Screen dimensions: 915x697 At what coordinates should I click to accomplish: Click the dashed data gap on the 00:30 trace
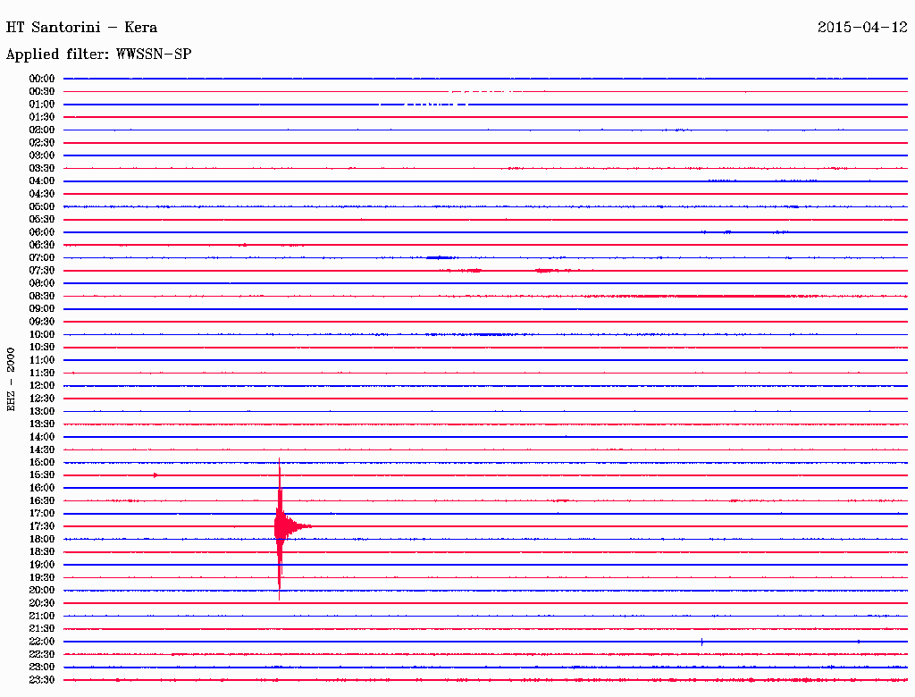coord(485,92)
